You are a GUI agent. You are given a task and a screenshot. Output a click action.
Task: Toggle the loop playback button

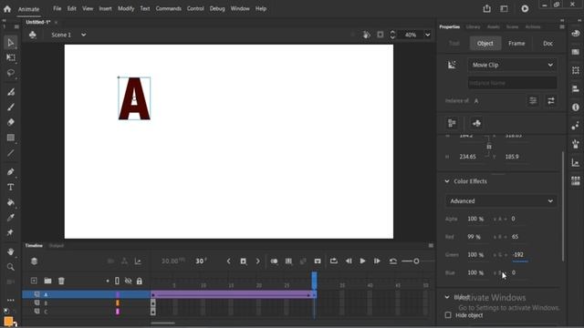pyautogui.click(x=334, y=261)
